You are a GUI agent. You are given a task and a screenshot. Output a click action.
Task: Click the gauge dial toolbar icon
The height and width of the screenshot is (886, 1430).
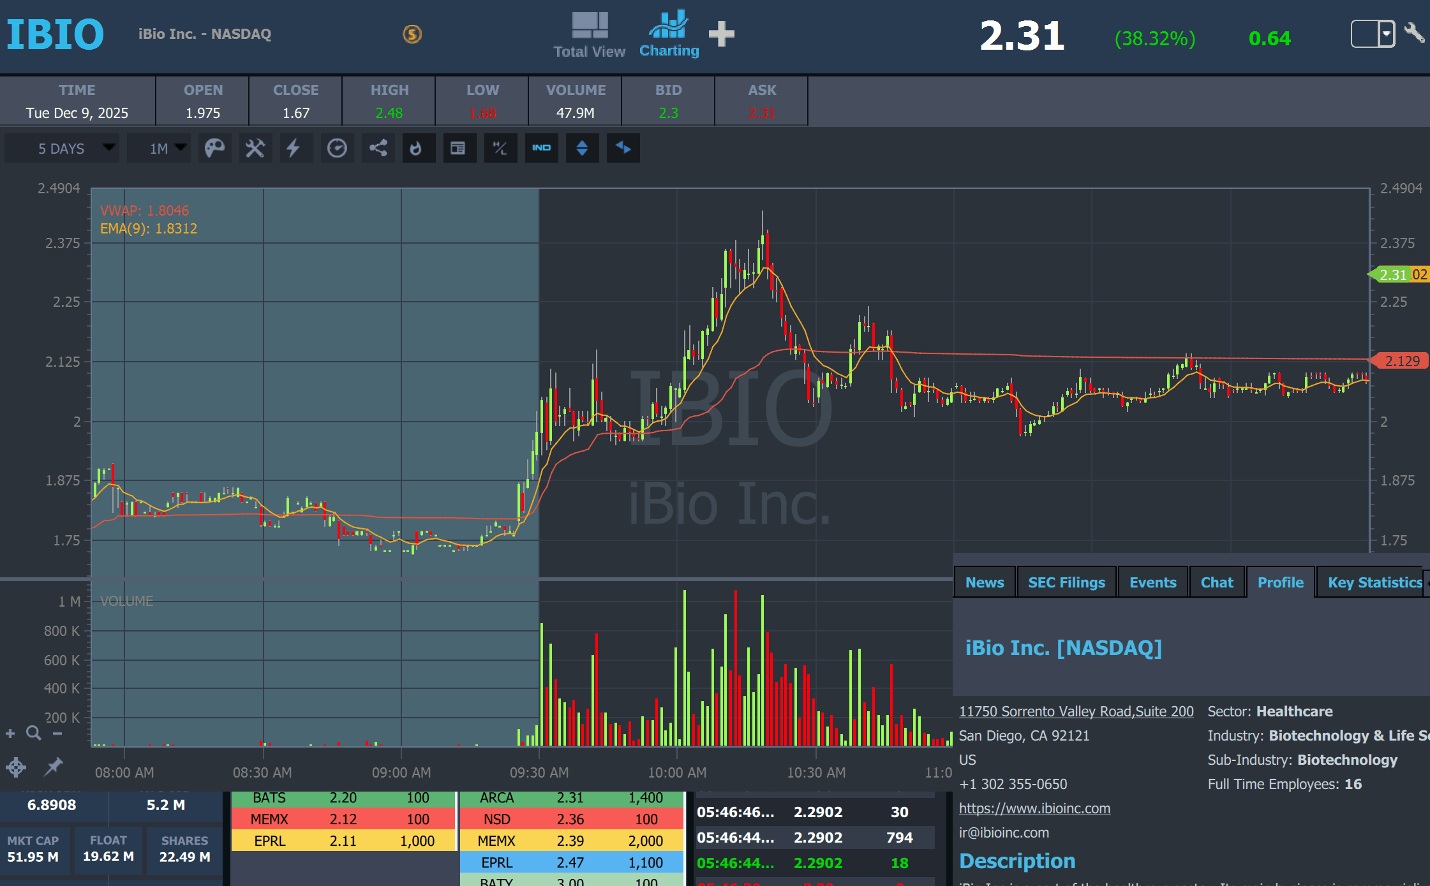tap(337, 149)
